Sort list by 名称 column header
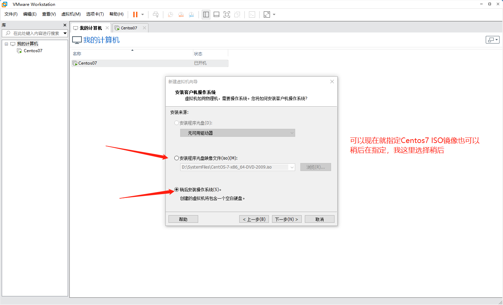503x305 pixels. pos(133,54)
